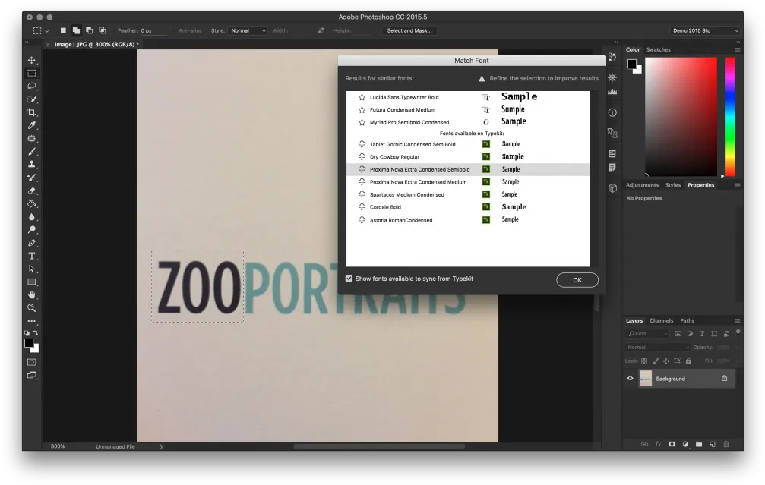Click the new group folder icon

(699, 444)
